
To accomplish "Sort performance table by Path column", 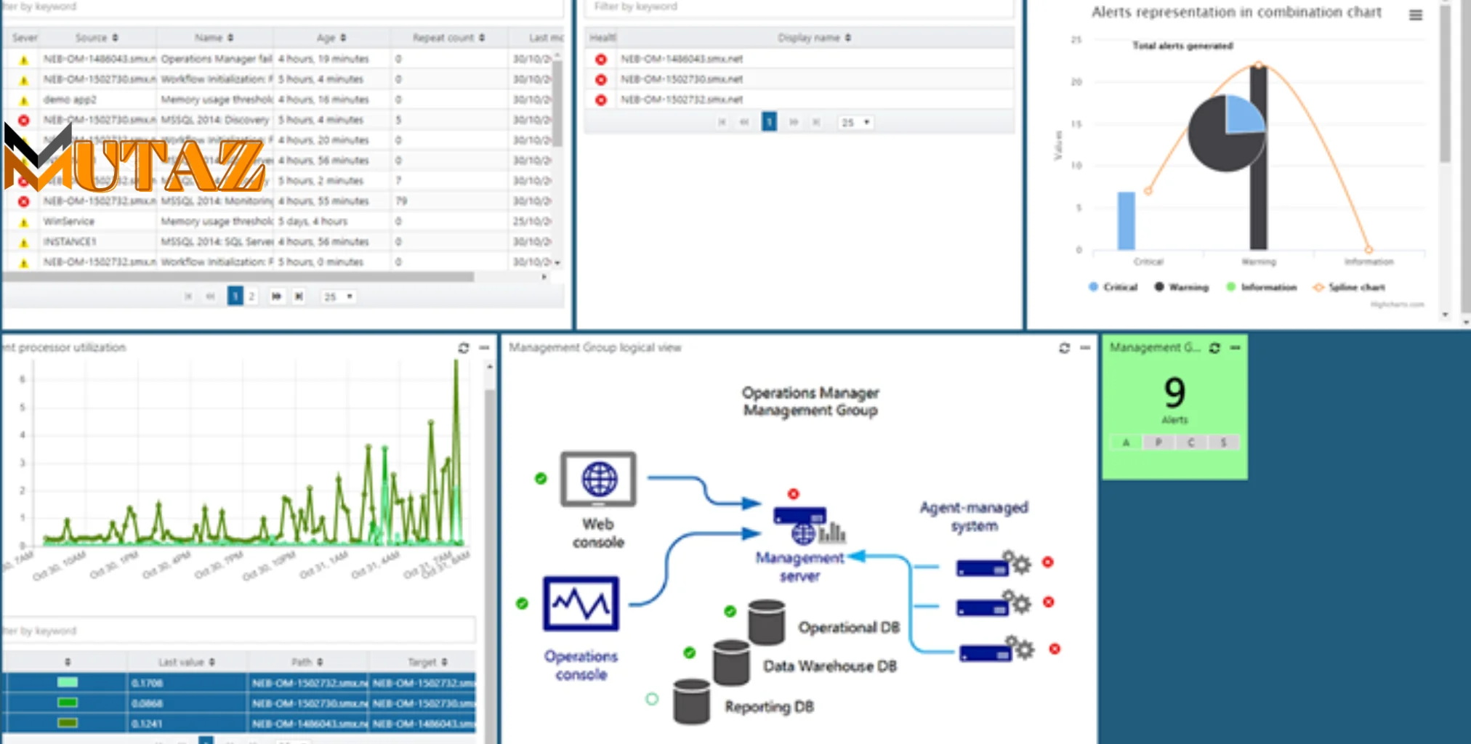I will (307, 662).
